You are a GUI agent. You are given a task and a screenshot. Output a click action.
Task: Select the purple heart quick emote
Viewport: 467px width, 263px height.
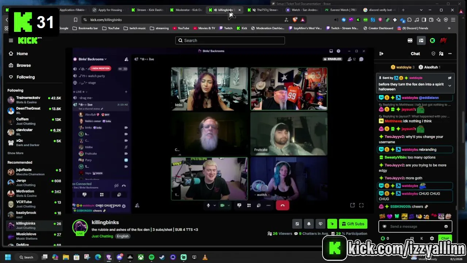pos(389,217)
